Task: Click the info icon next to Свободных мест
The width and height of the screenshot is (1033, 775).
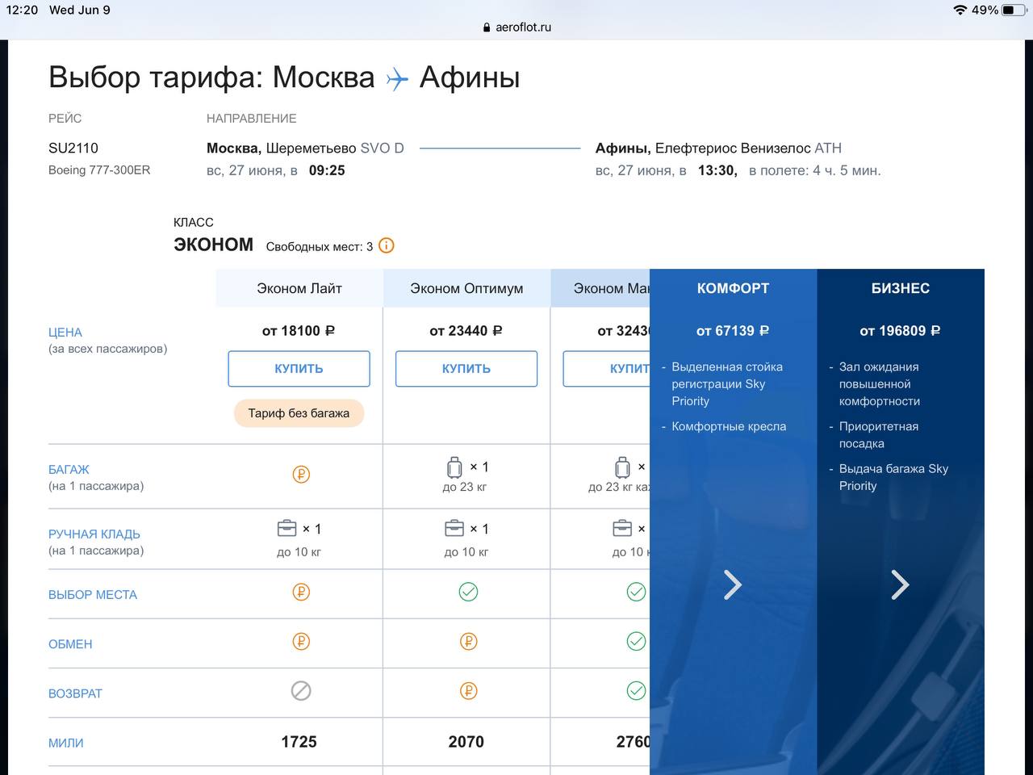Action: (x=387, y=245)
